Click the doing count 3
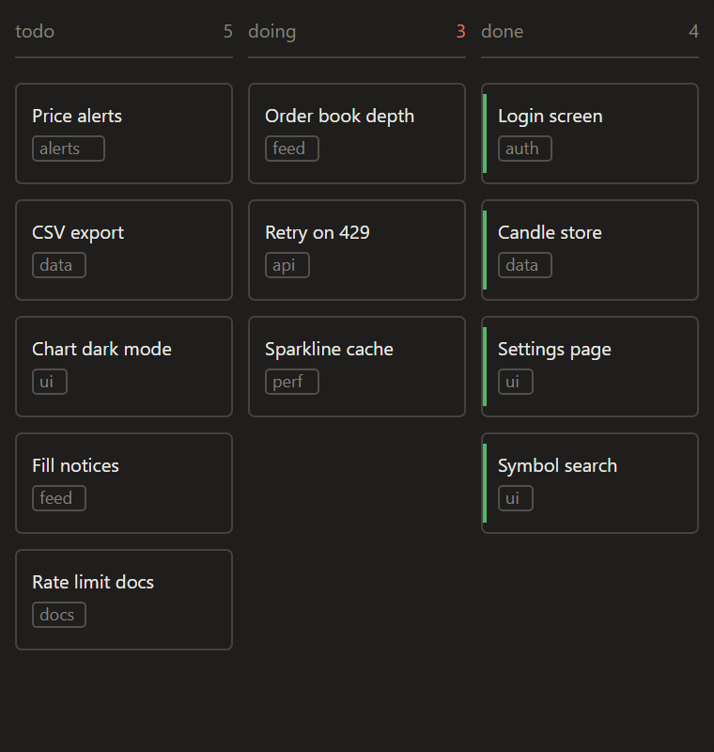 tap(461, 32)
